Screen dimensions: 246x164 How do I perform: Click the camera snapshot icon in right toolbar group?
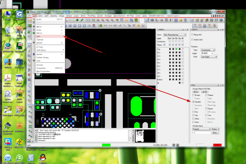click(x=162, y=20)
